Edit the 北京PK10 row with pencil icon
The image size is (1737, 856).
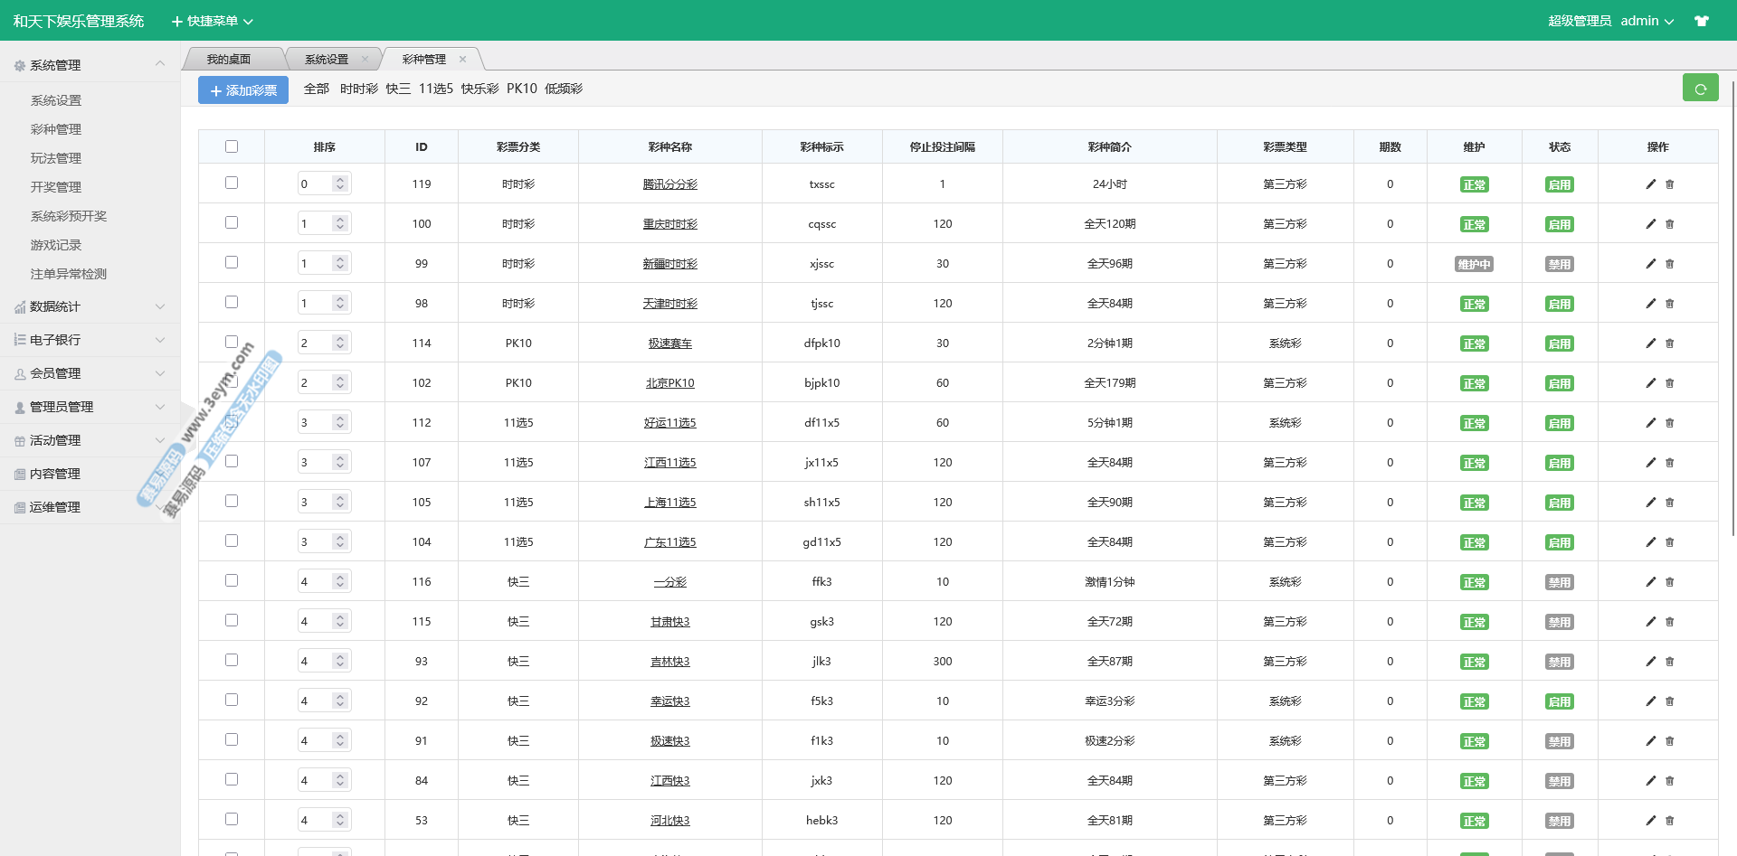(x=1650, y=383)
